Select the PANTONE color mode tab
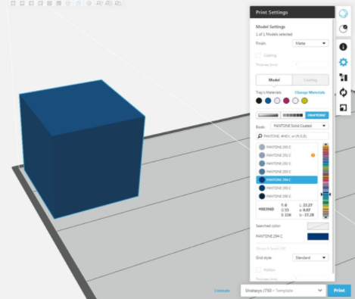355x299 pixels. (317, 115)
